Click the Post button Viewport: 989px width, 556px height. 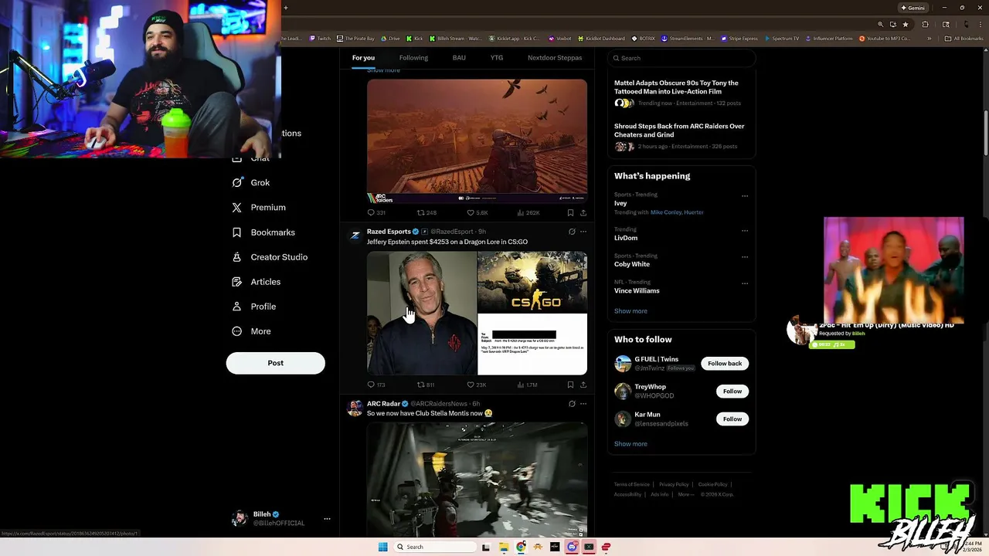275,363
